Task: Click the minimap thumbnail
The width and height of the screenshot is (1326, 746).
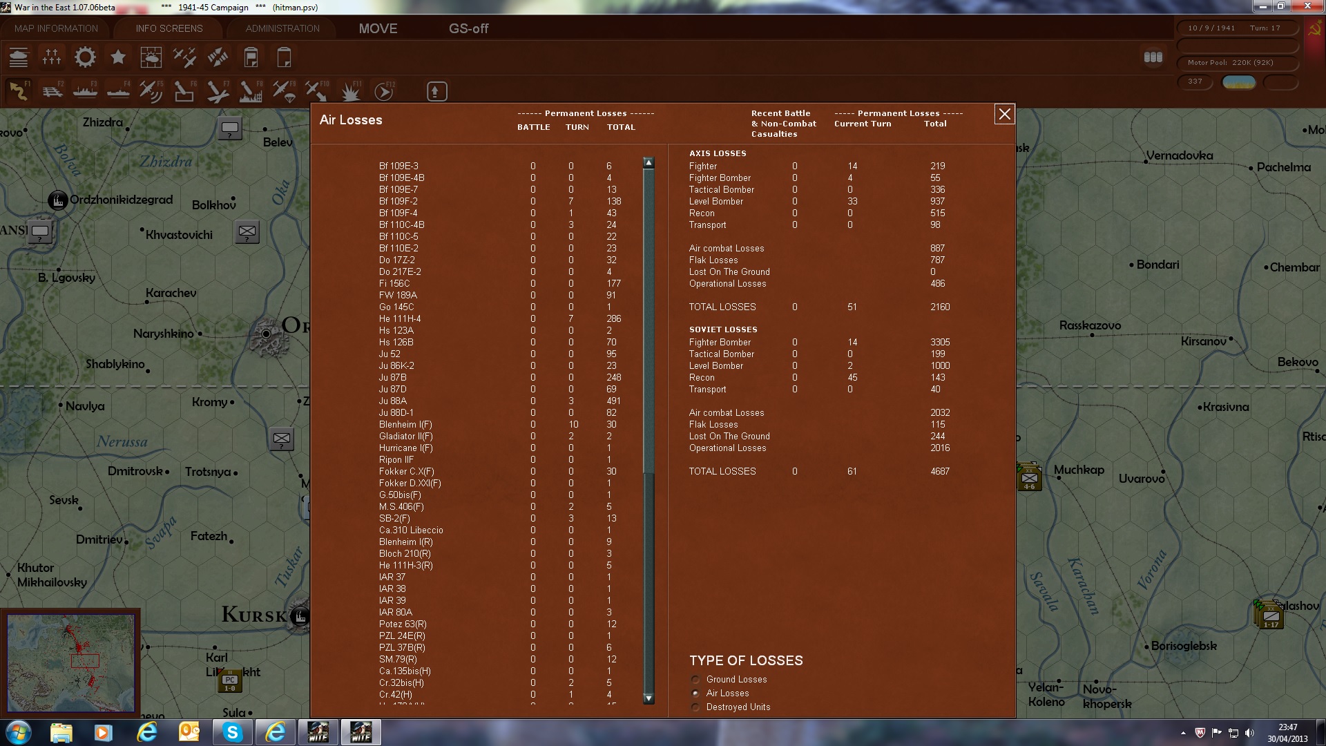Action: coord(70,662)
